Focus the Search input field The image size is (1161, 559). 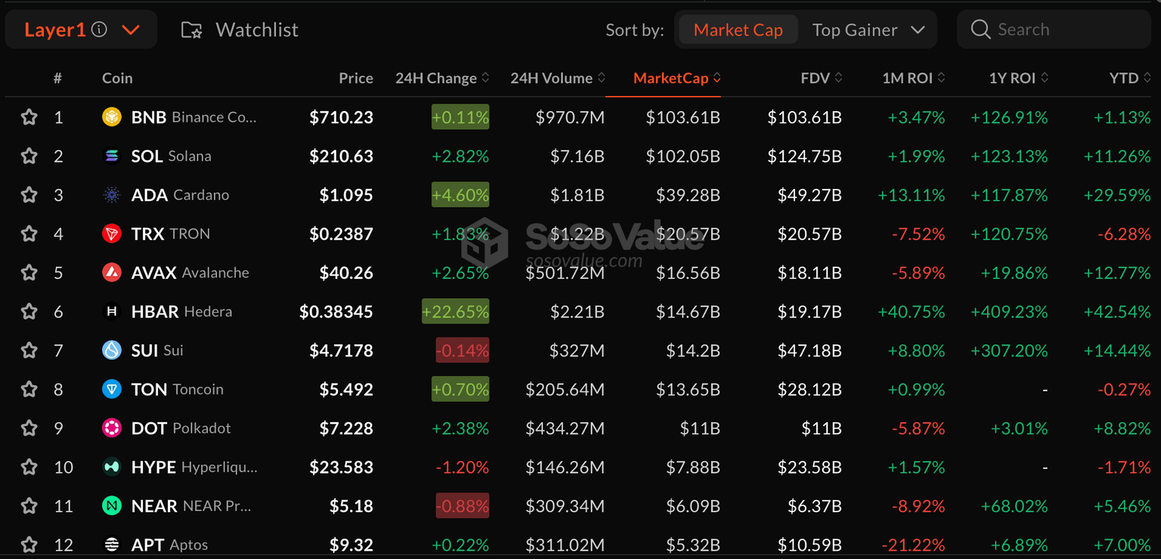coord(1066,30)
